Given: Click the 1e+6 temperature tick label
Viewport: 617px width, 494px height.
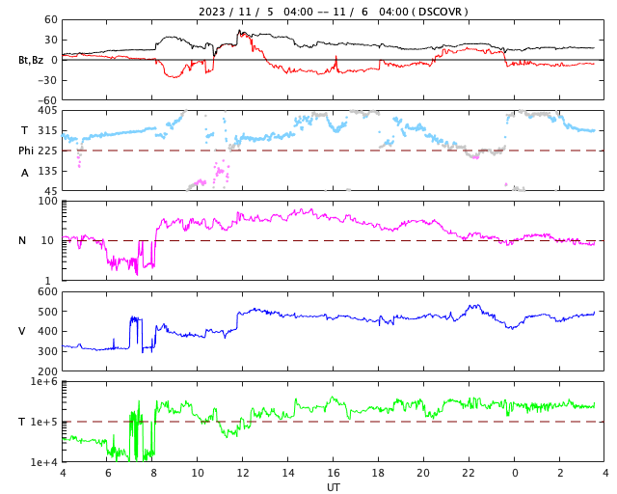Looking at the screenshot, I should [x=44, y=382].
